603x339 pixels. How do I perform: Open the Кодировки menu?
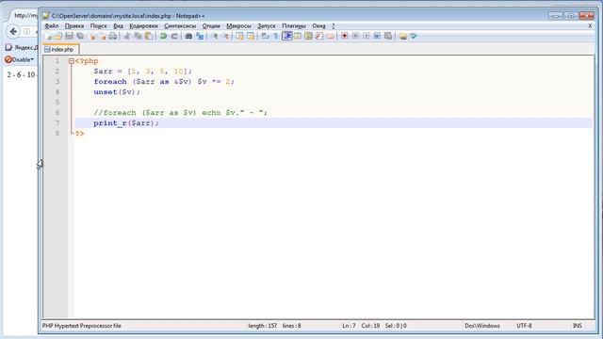point(143,25)
